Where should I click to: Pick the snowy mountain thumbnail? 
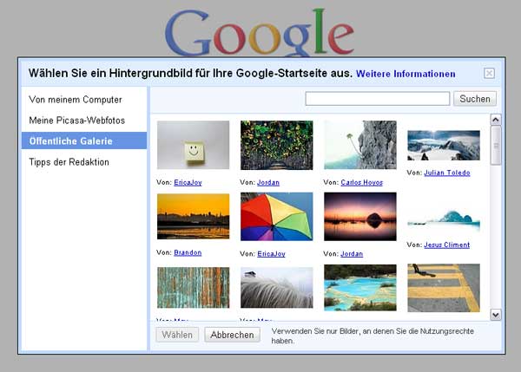[x=444, y=146]
